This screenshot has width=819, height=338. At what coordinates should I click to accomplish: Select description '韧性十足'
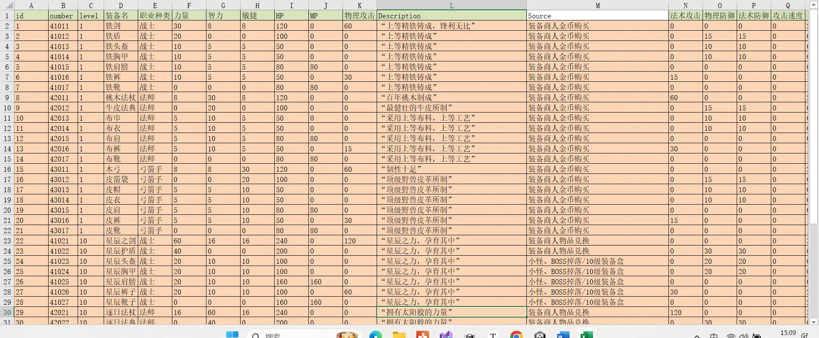[x=452, y=169]
